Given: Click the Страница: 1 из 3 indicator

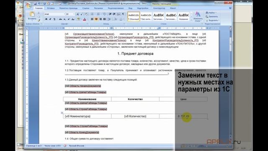Looking at the screenshot, I should point(34,146).
